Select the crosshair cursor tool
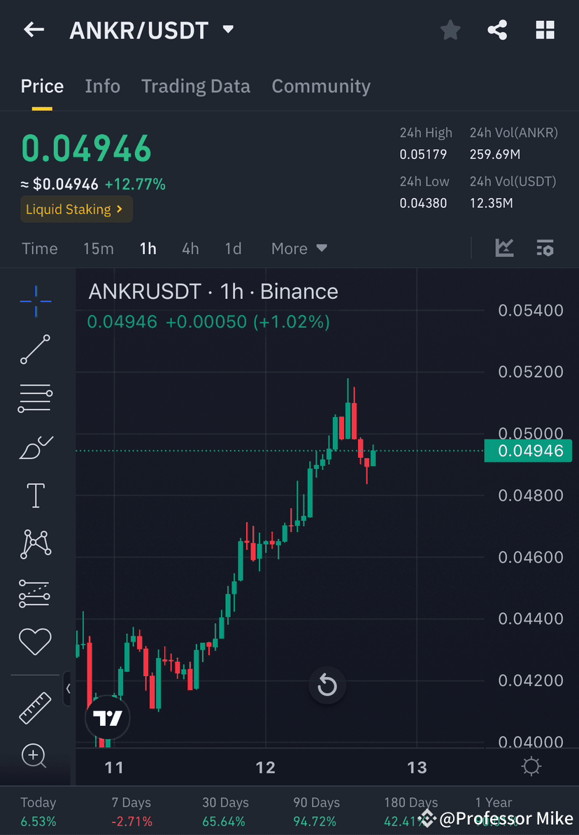Image resolution: width=579 pixels, height=835 pixels. [x=34, y=300]
